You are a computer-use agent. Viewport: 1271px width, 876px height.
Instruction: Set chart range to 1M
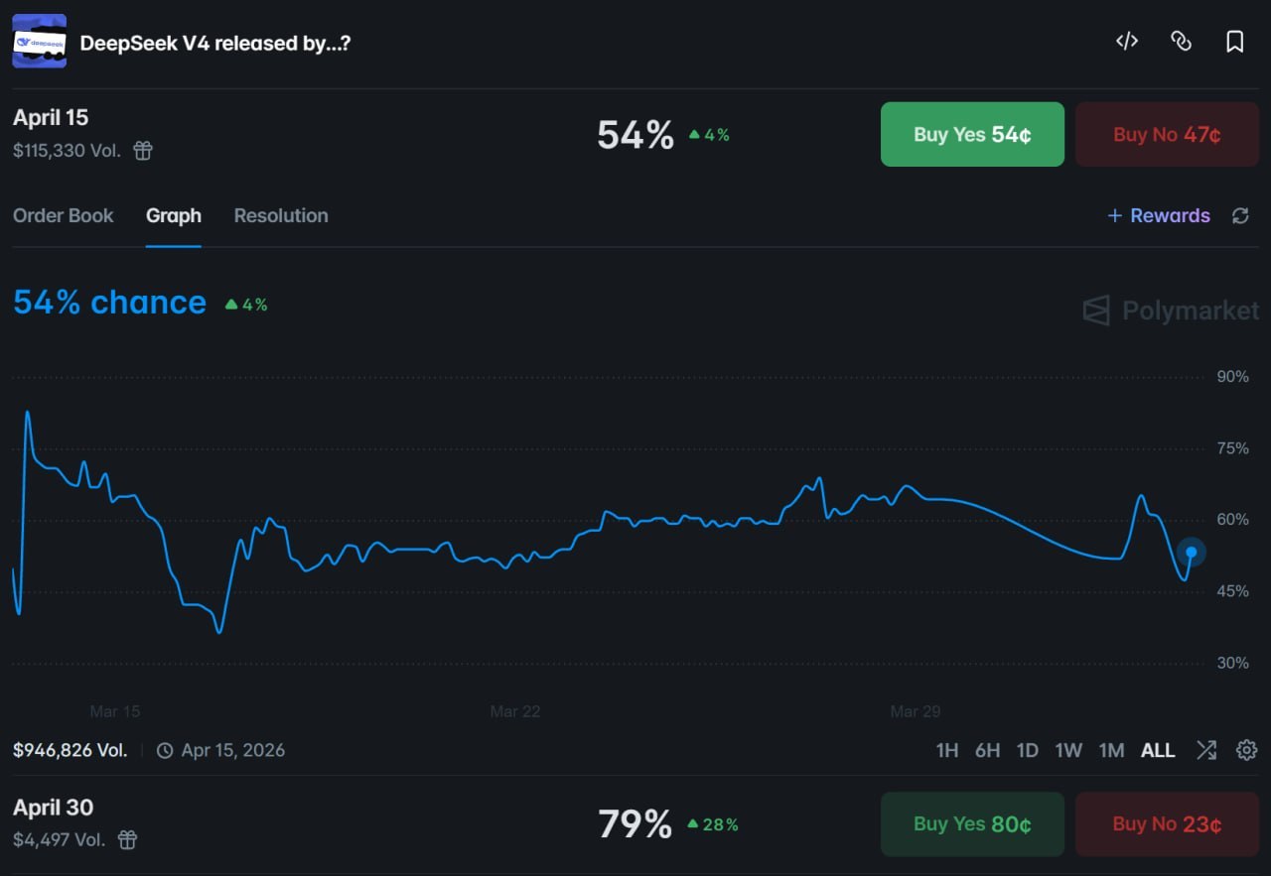pyautogui.click(x=1112, y=751)
